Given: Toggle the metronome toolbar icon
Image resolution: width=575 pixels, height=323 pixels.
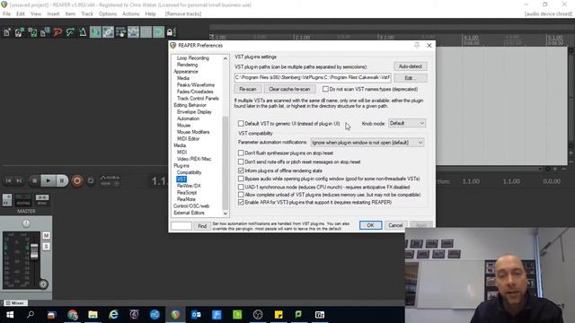Looking at the screenshot, I should (83, 32).
